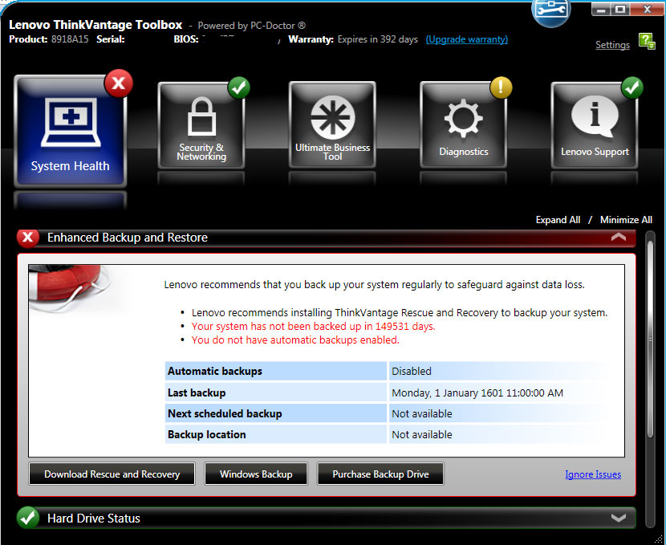Click the product number 8918A15
Screen dimensions: 666x545
pos(70,39)
